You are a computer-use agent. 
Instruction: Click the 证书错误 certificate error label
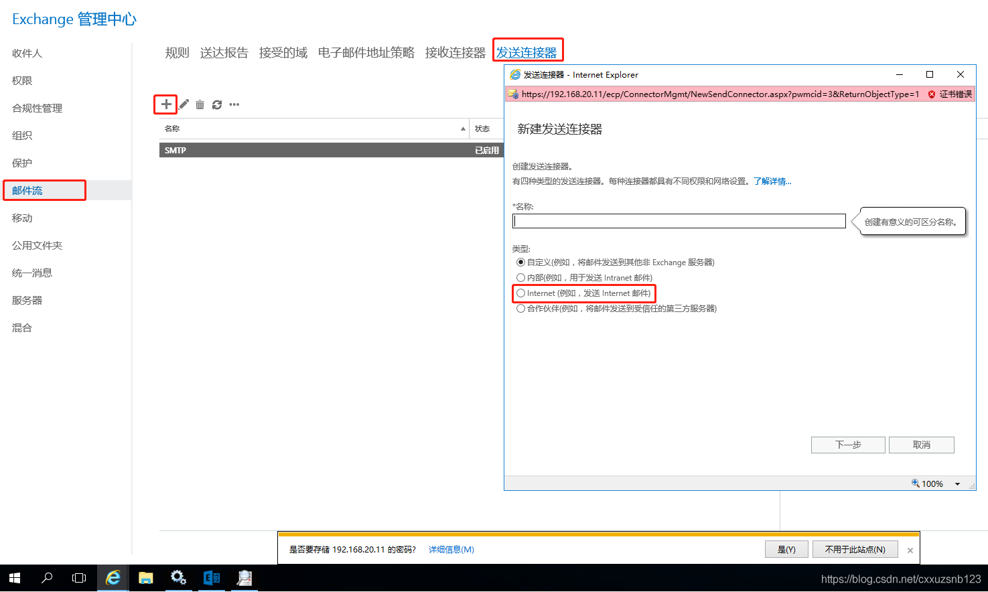click(x=956, y=94)
